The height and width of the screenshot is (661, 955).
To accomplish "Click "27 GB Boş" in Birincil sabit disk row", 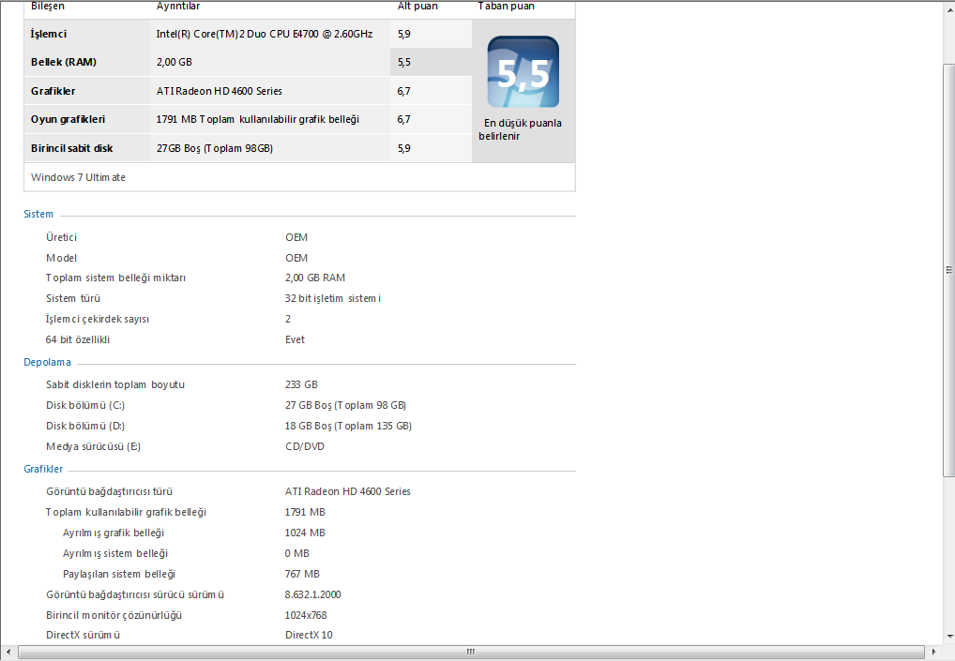I will [178, 148].
